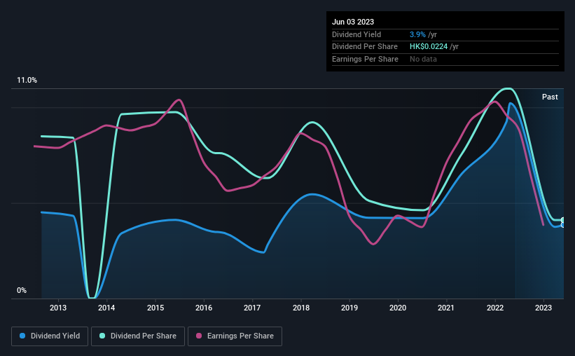Click the 'No data' earnings value

click(423, 59)
